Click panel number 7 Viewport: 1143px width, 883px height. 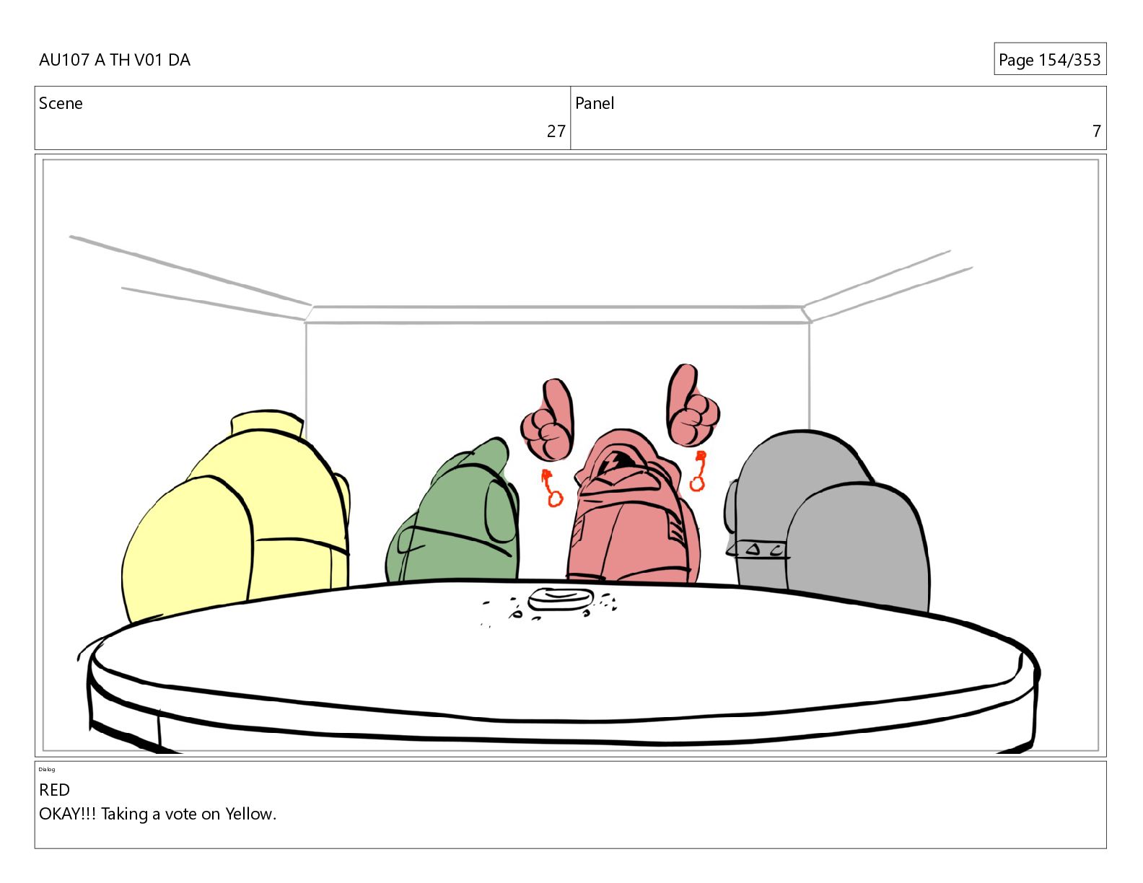[x=1096, y=131]
